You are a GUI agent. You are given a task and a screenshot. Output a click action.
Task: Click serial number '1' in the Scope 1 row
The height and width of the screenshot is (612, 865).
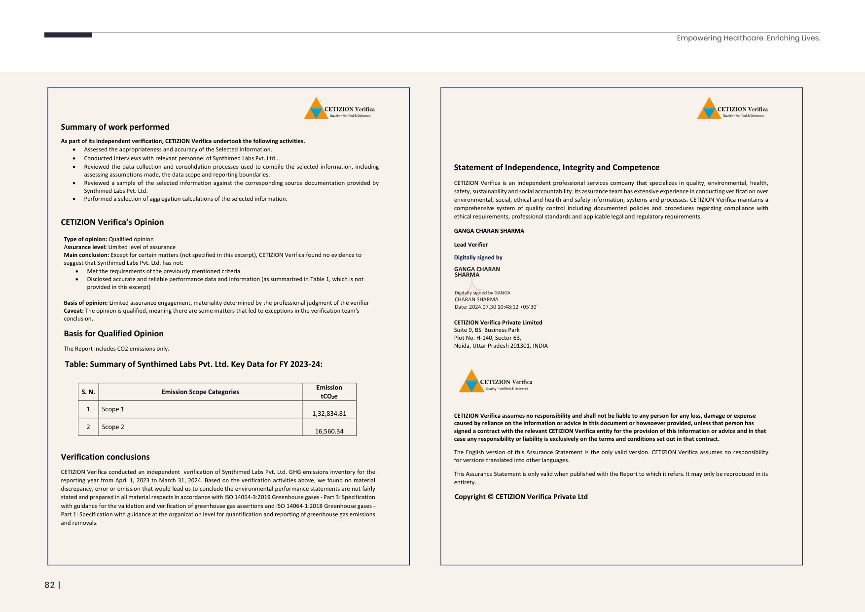click(88, 409)
